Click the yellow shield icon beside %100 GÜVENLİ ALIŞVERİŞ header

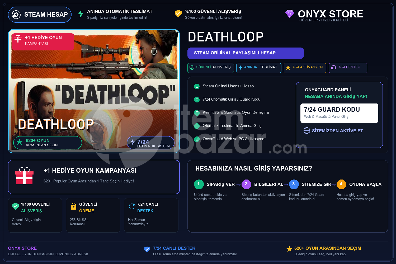click(x=178, y=13)
